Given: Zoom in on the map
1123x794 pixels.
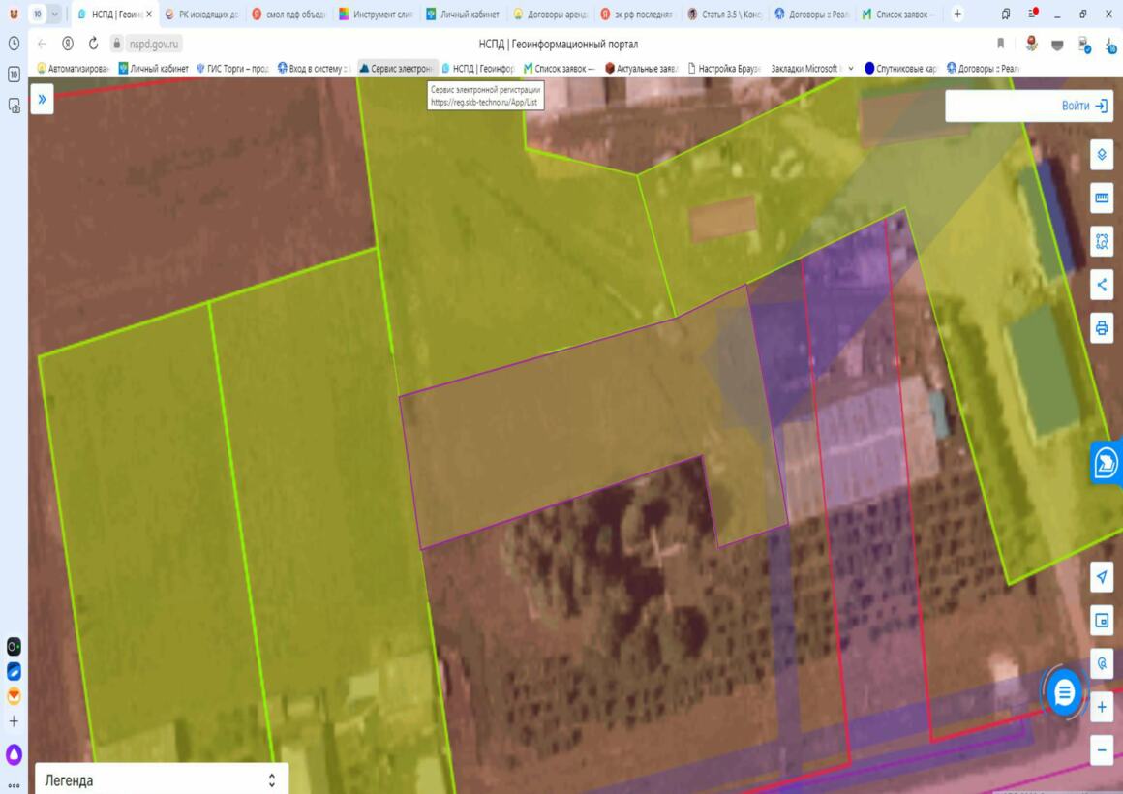Looking at the screenshot, I should pyautogui.click(x=1101, y=708).
